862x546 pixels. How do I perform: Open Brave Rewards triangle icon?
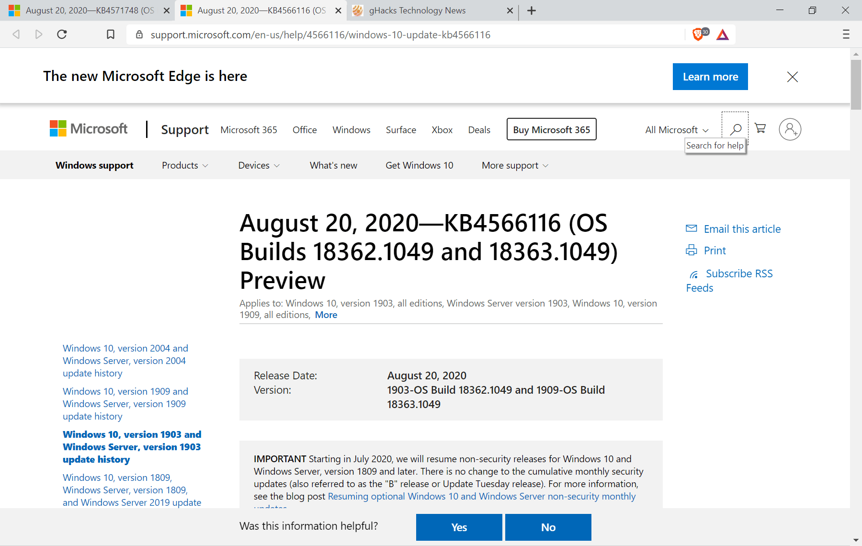pos(723,34)
